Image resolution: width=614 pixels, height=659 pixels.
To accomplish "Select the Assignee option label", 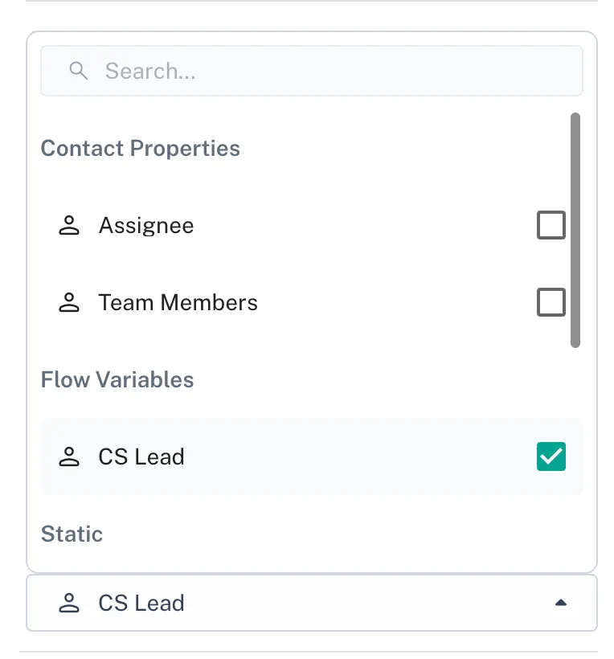I will tap(146, 226).
